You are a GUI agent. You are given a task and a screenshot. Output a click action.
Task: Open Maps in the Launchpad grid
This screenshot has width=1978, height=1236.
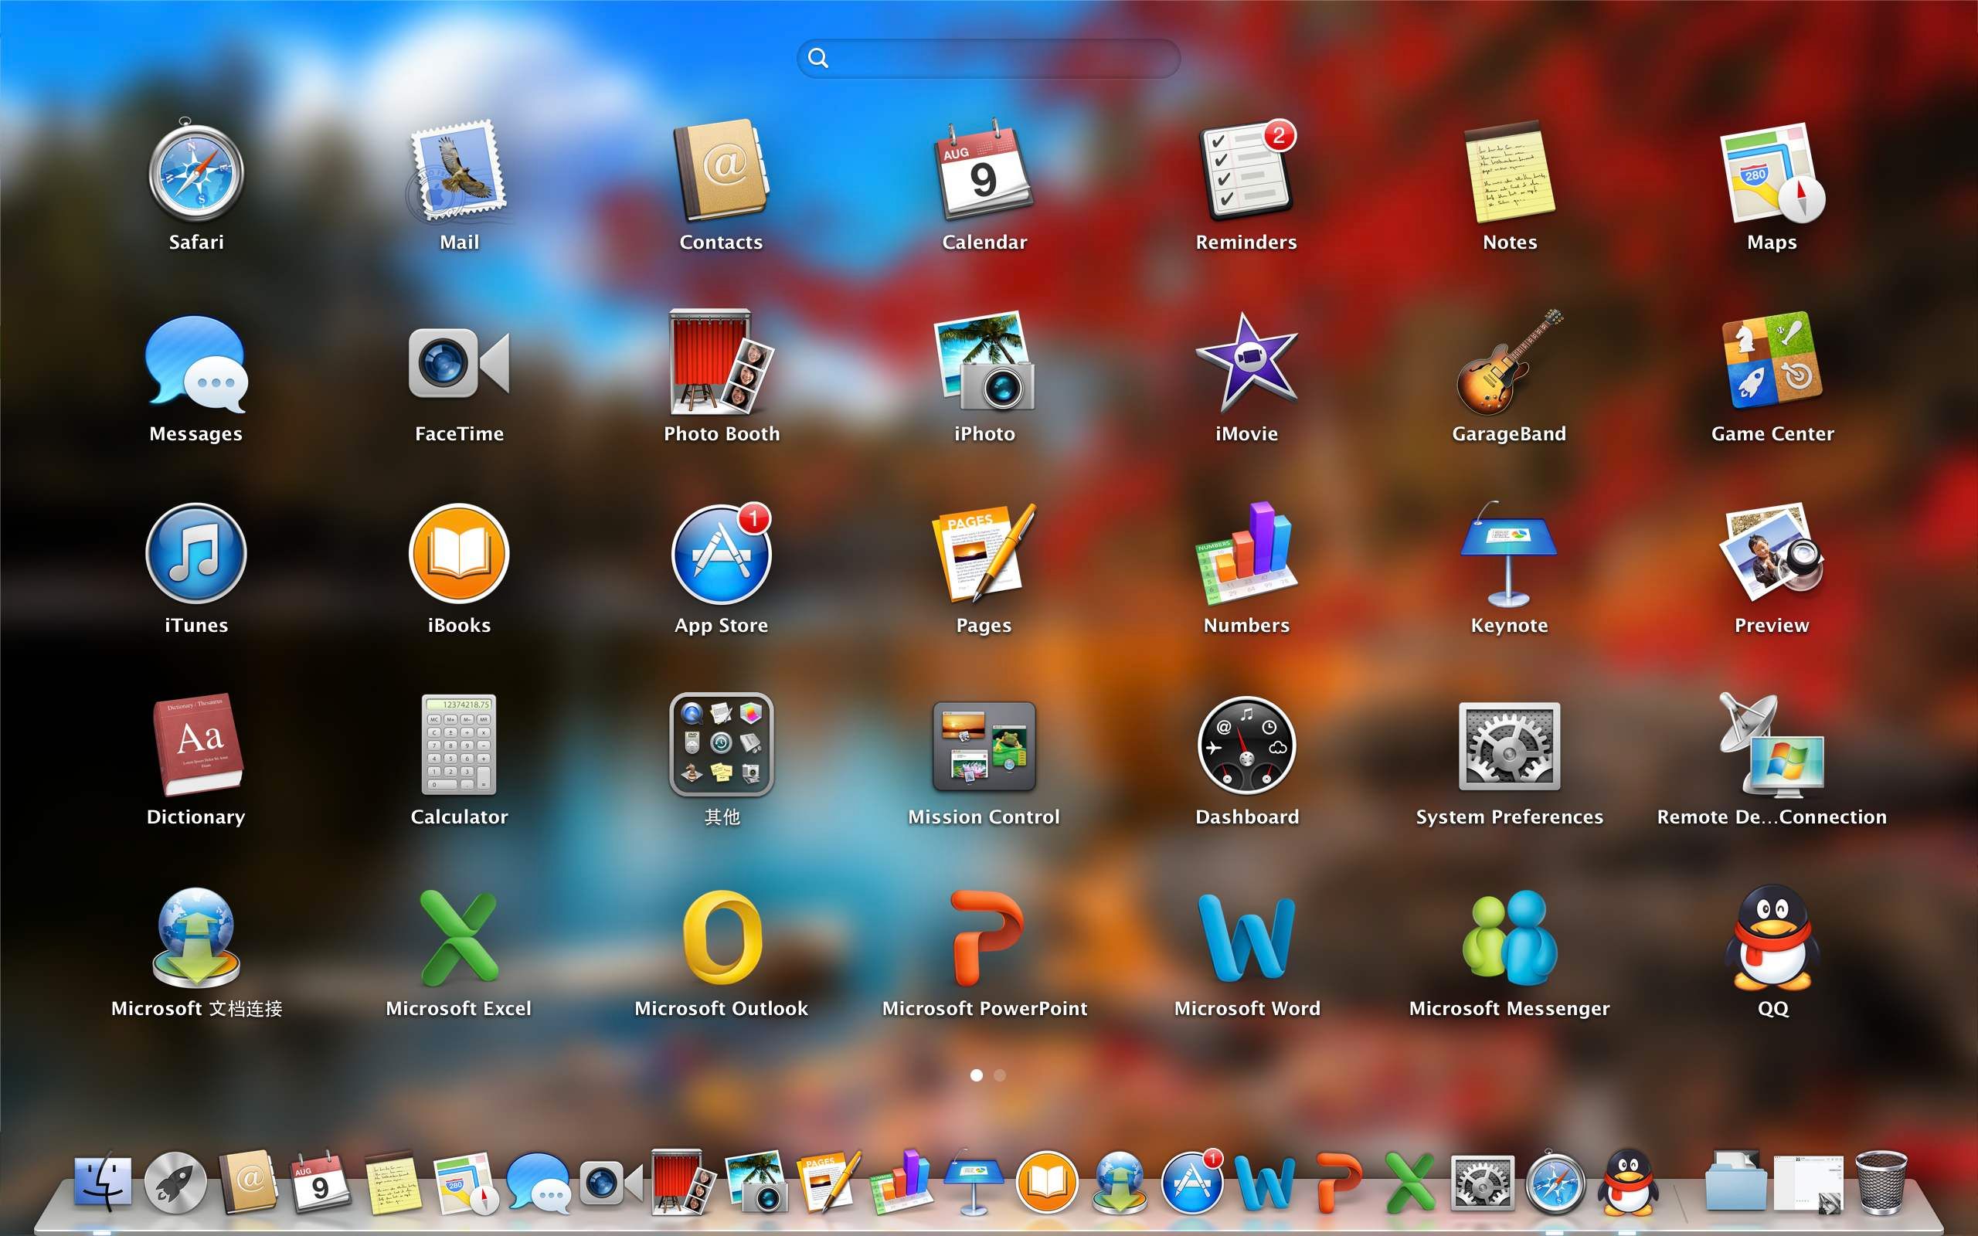coord(1772,171)
